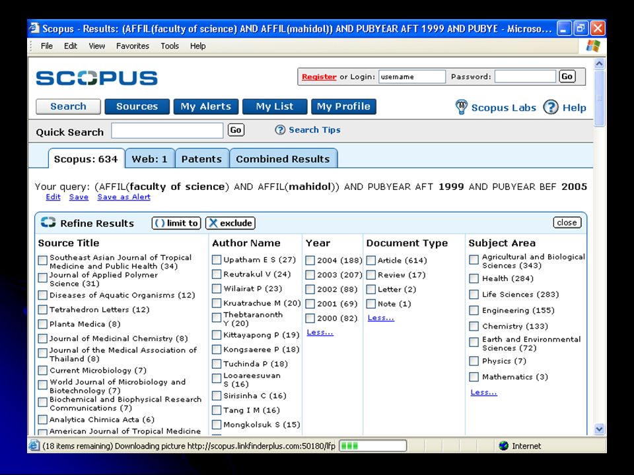Go to Sources page
This screenshot has height=475, width=634.
tap(137, 106)
